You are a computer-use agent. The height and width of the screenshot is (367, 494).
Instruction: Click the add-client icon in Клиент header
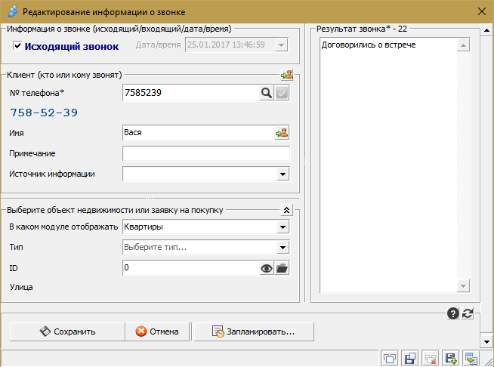click(287, 75)
